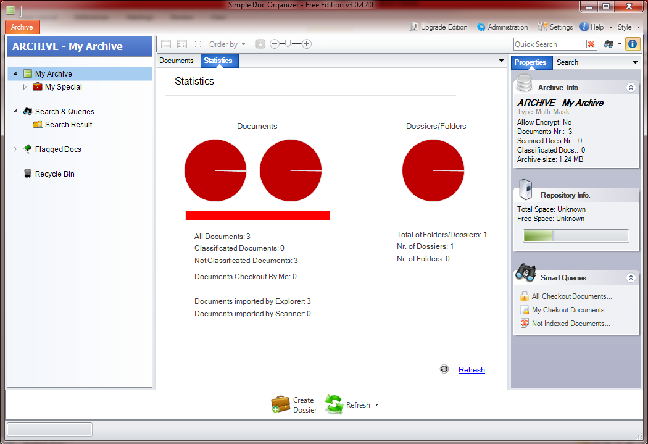
Task: Click the Upgrade Edition label
Action: pos(444,27)
